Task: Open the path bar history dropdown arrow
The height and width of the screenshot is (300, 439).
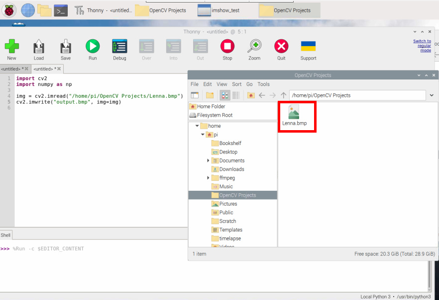Action: pos(432,95)
